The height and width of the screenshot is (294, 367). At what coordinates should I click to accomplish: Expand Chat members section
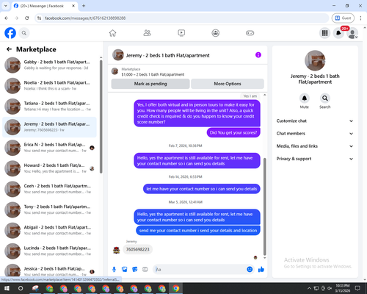click(x=315, y=134)
